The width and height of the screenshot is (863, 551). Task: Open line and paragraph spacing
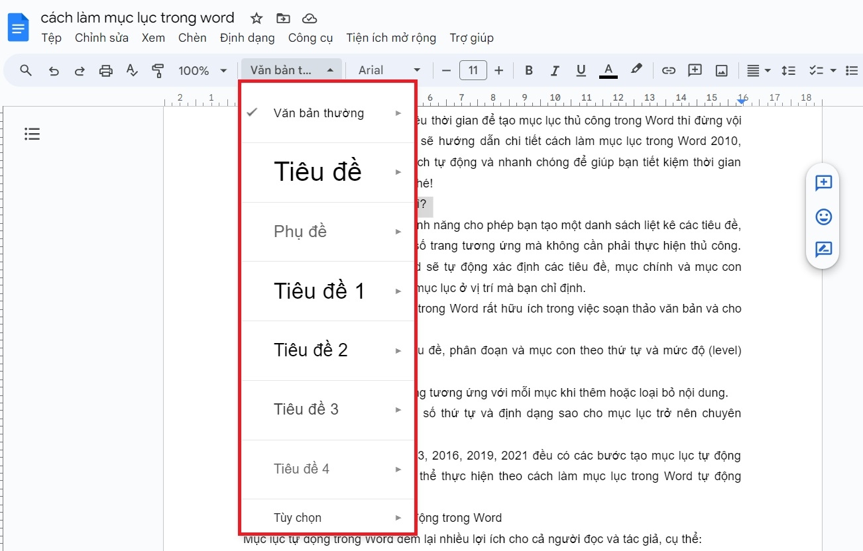tap(788, 70)
